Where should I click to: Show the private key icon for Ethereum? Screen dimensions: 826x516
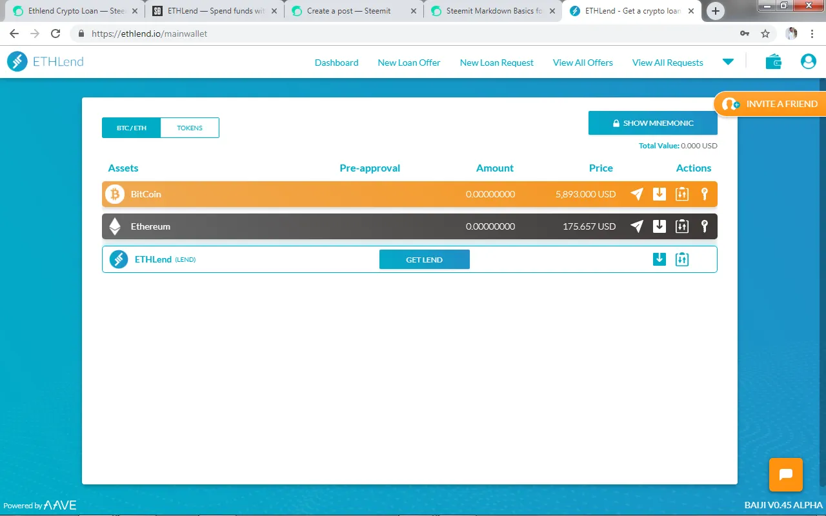point(705,226)
